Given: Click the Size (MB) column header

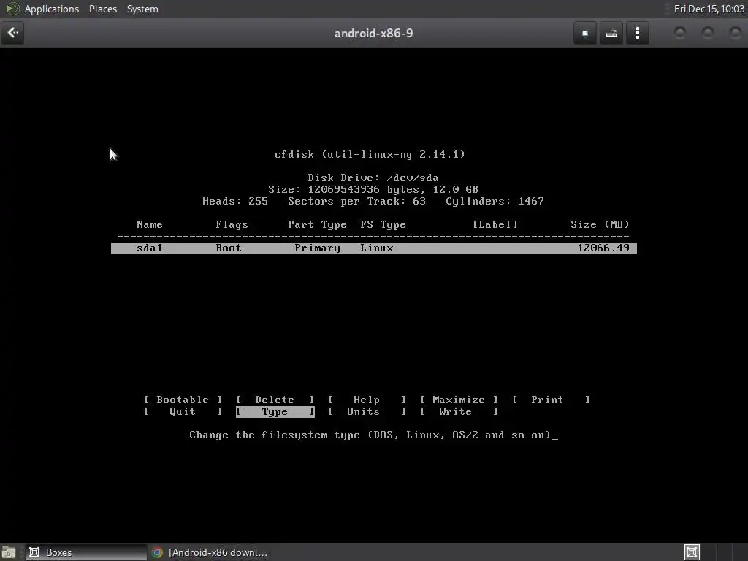Looking at the screenshot, I should click(x=600, y=225).
